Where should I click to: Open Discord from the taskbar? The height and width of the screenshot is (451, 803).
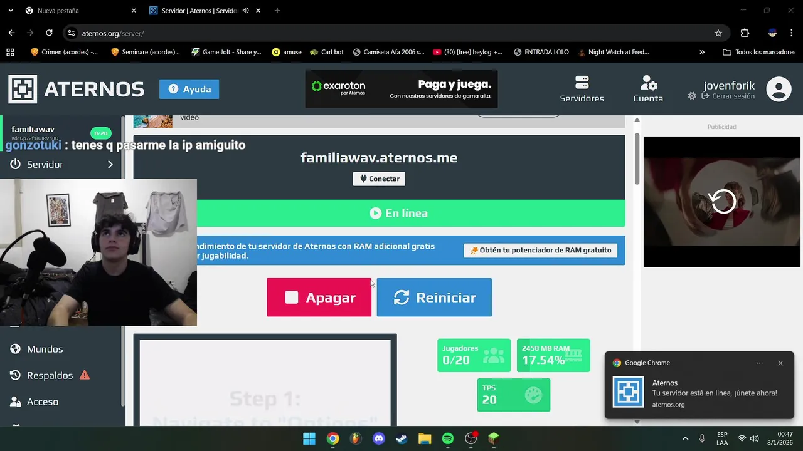coord(378,438)
